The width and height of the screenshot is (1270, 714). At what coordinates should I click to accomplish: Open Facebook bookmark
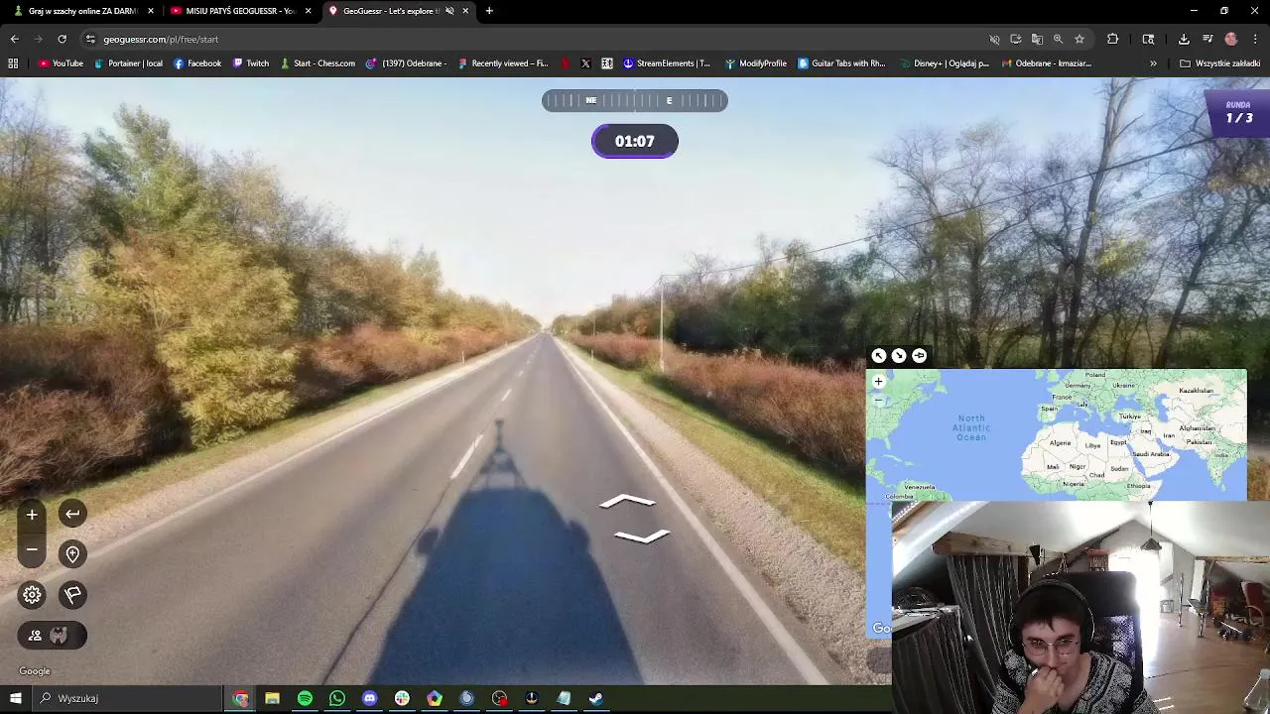(197, 63)
